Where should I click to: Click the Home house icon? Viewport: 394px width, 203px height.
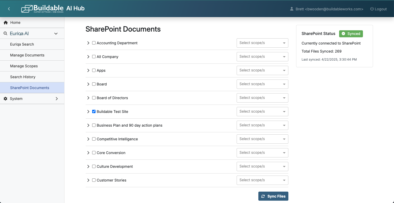(5, 23)
